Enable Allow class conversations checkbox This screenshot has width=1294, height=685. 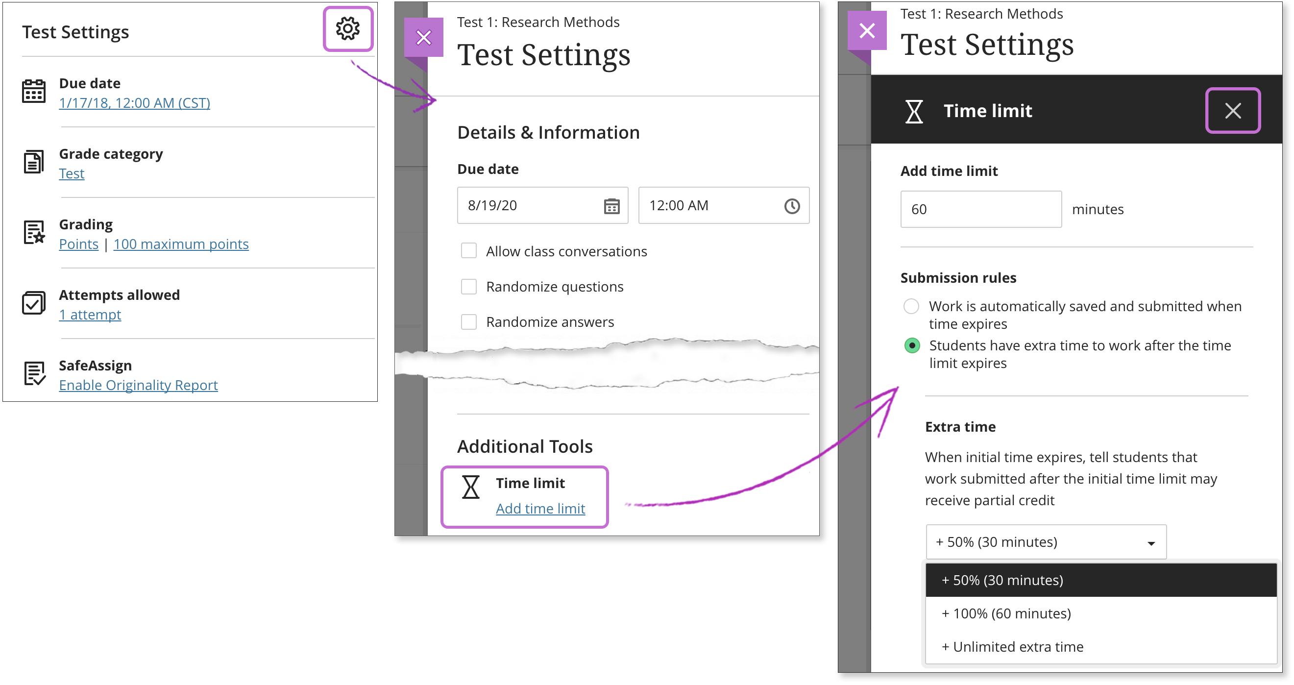coord(469,250)
